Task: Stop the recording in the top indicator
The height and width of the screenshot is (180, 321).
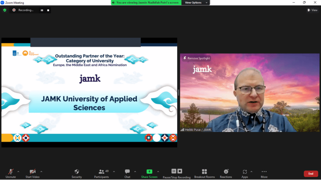Action: tap(48, 10)
